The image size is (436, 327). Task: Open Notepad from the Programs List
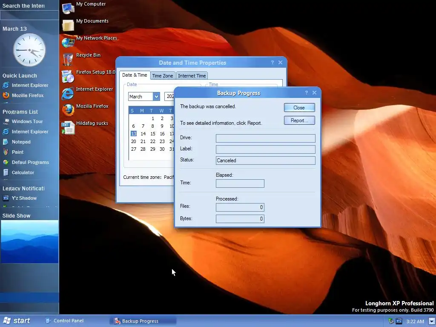17,142
